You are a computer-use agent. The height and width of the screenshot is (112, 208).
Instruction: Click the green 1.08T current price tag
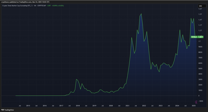point(200,37)
